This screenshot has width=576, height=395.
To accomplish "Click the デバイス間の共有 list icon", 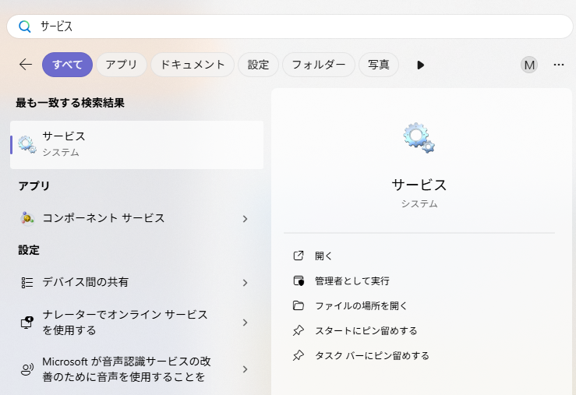I will tap(27, 282).
